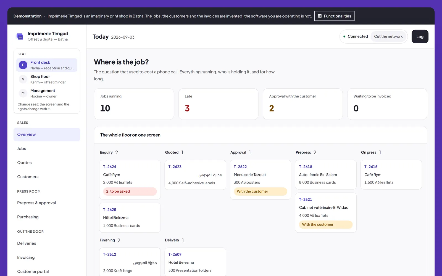Click the Front desk avatar letter F

click(x=23, y=65)
